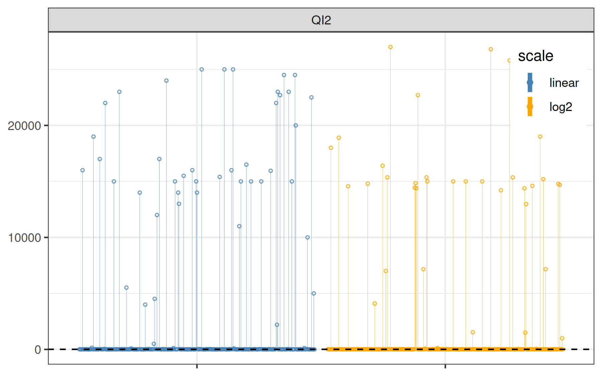Click the x-axis tick below the blue group

click(197, 366)
